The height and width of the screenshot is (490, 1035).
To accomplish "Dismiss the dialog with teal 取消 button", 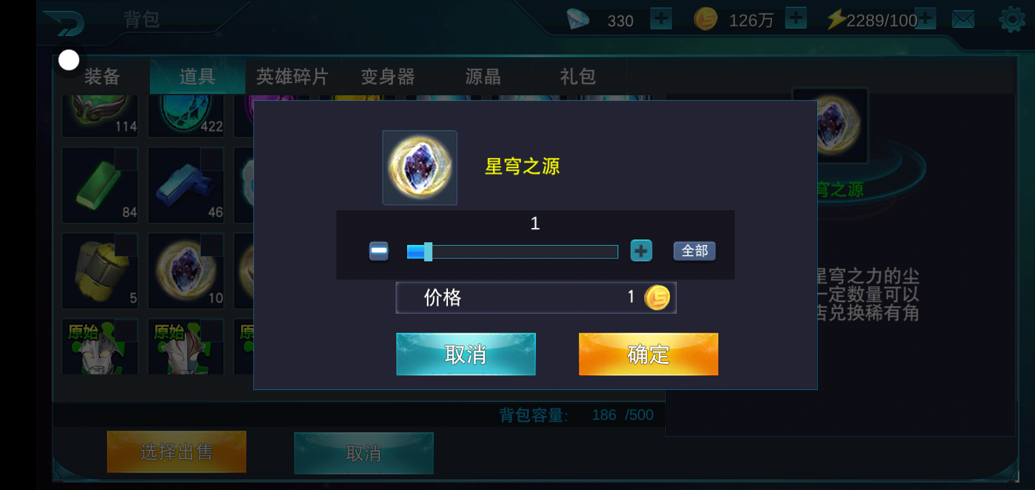I will coord(466,354).
